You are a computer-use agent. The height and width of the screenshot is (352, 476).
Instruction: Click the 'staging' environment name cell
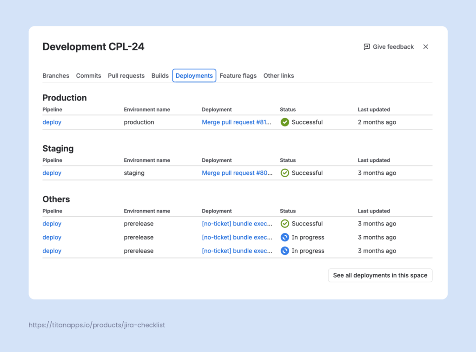(134, 173)
